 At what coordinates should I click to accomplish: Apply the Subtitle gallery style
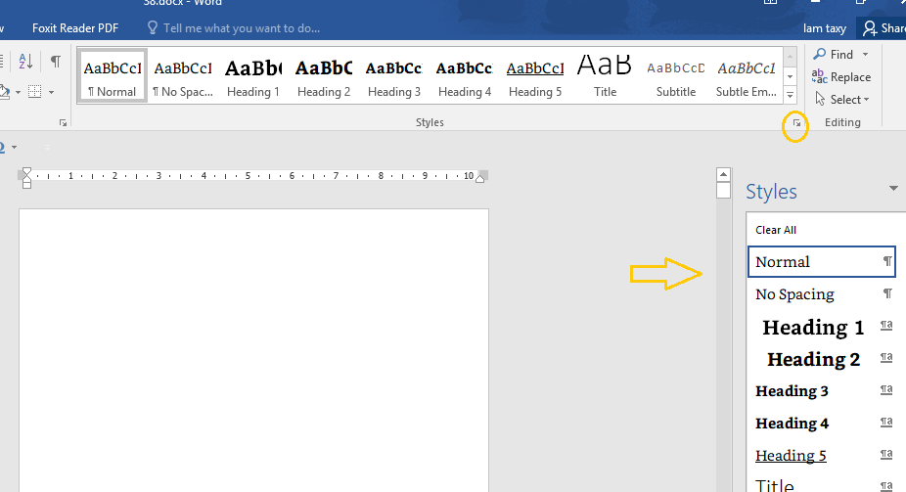[x=675, y=77]
